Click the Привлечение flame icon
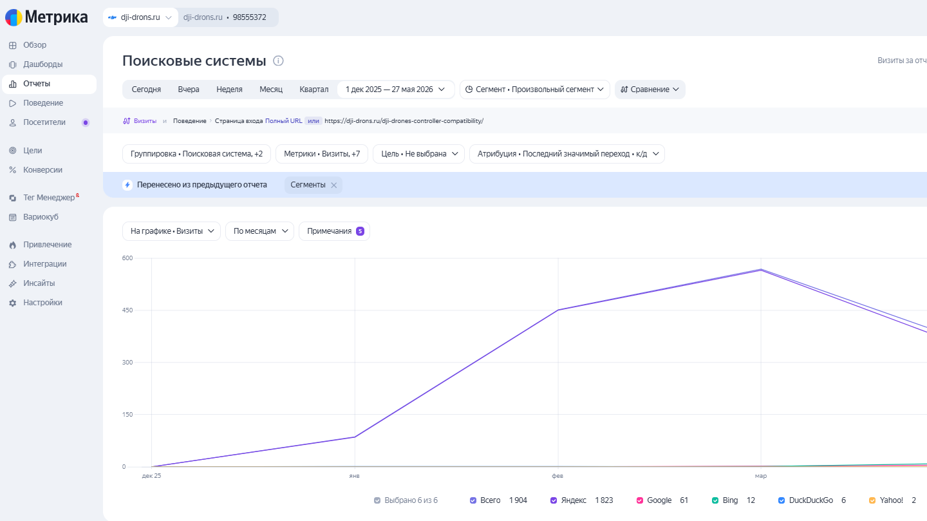 (x=12, y=245)
